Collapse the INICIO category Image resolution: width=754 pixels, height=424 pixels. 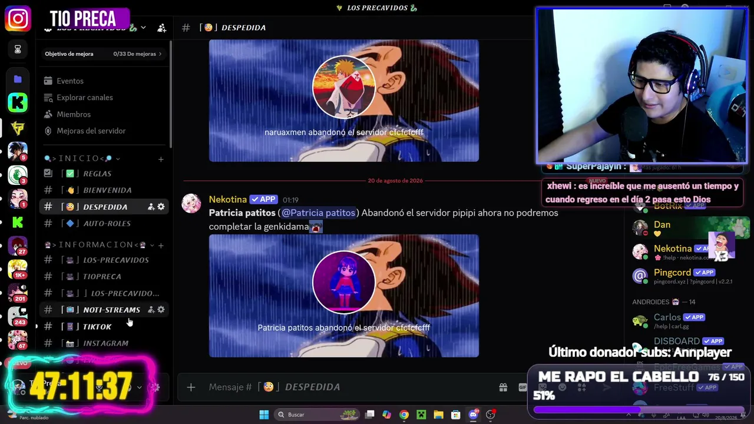click(118, 159)
